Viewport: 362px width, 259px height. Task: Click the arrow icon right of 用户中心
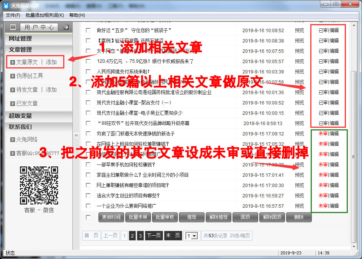(66, 27)
